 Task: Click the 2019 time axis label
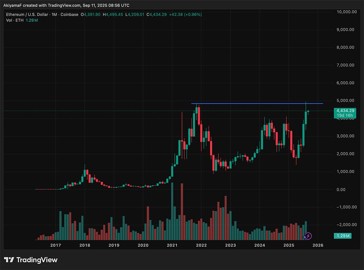114,245
